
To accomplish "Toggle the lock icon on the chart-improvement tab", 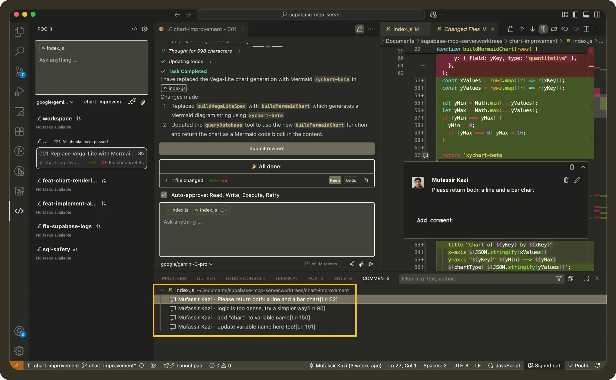I will pos(359,29).
